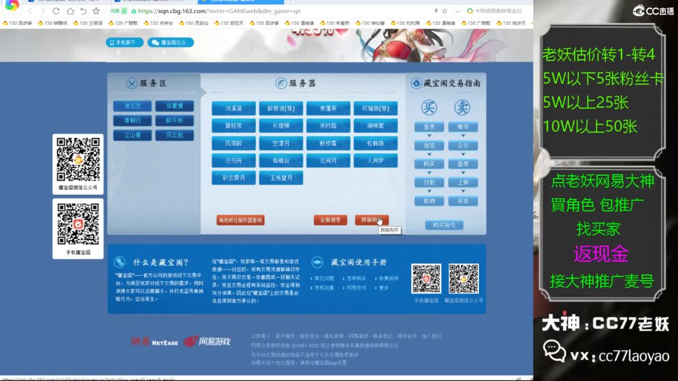This screenshot has width=678, height=381.
Task: Pick the 江山景 server zone
Action: [132, 135]
